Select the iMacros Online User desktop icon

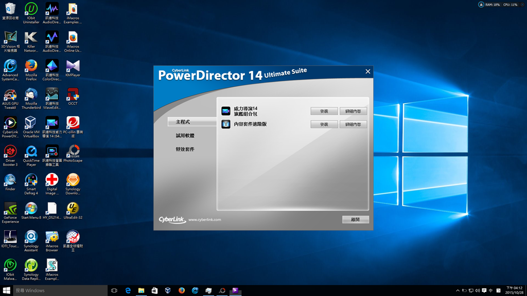click(73, 42)
